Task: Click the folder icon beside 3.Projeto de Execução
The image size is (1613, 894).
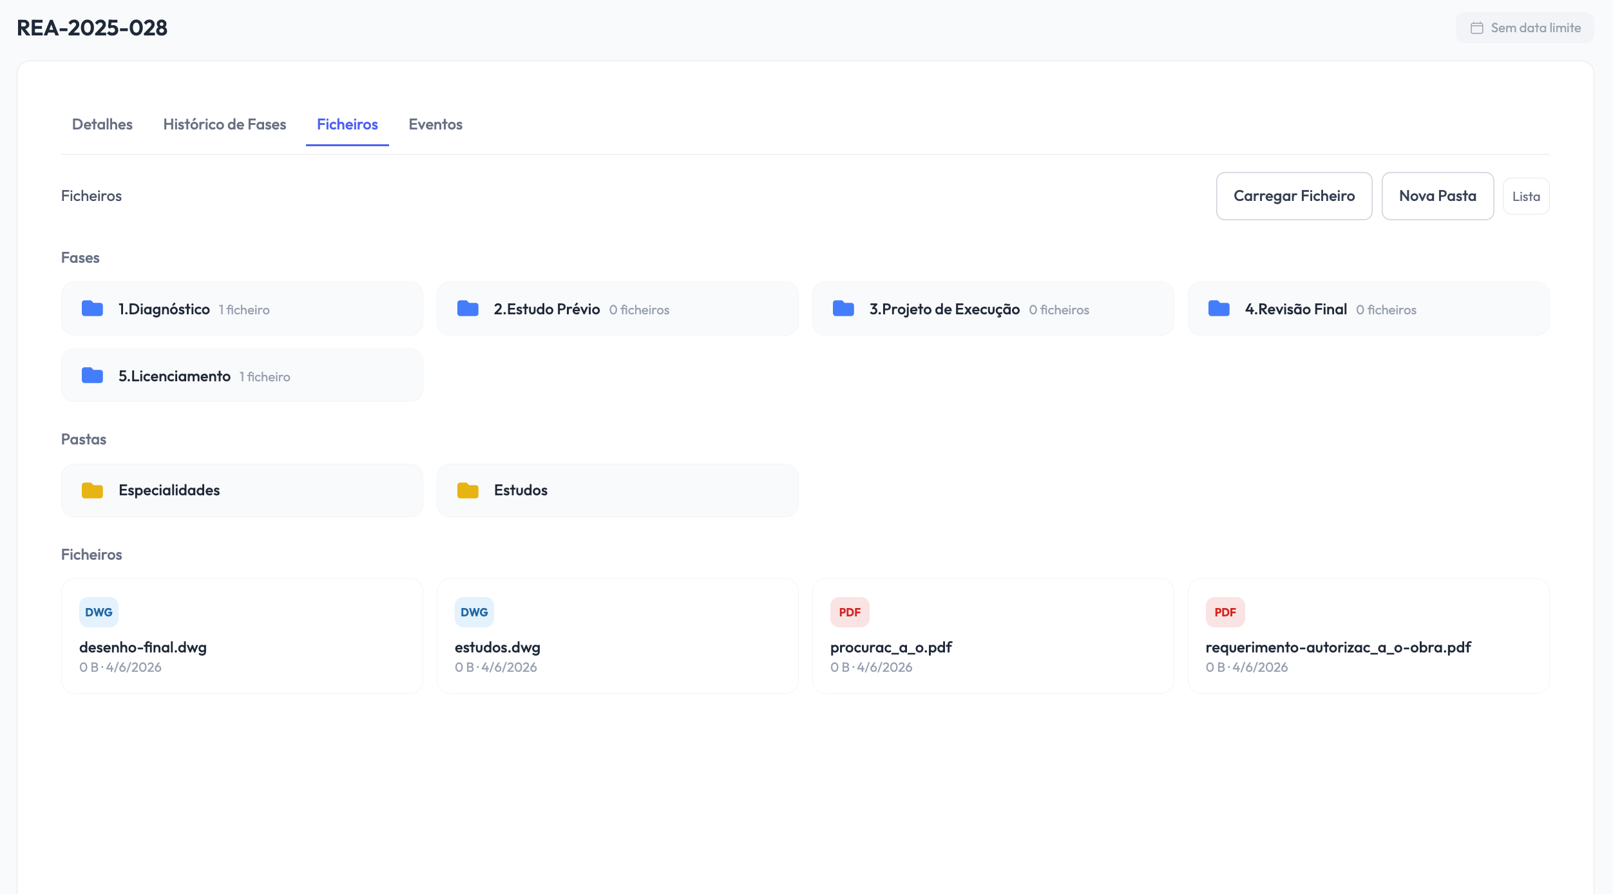Action: [x=843, y=309]
